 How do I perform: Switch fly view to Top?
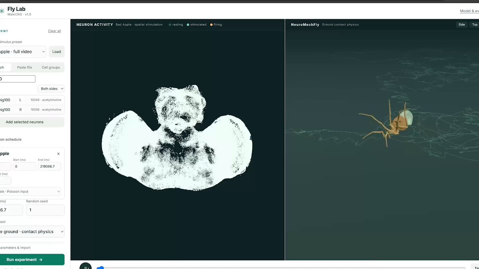click(475, 25)
